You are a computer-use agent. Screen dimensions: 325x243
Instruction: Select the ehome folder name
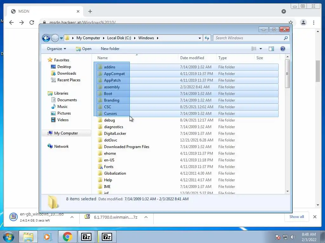(x=110, y=153)
